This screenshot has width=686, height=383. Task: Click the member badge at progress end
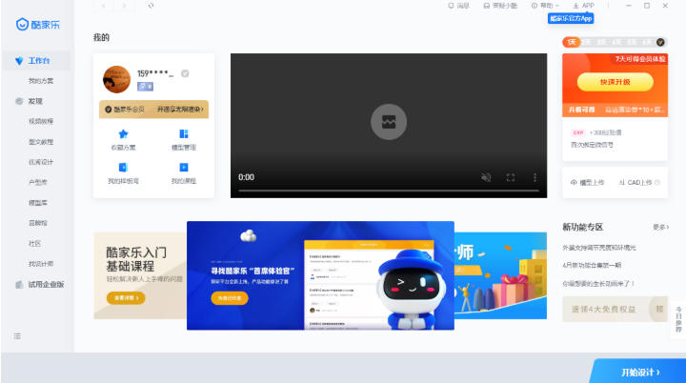click(x=660, y=42)
